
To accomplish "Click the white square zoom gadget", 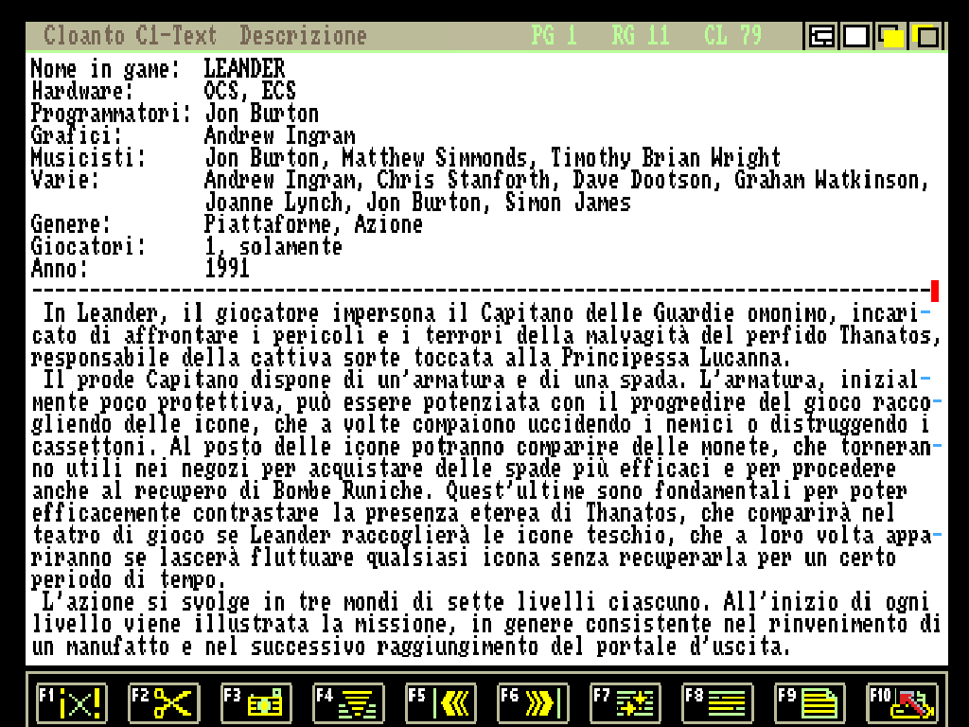I will coord(856,37).
